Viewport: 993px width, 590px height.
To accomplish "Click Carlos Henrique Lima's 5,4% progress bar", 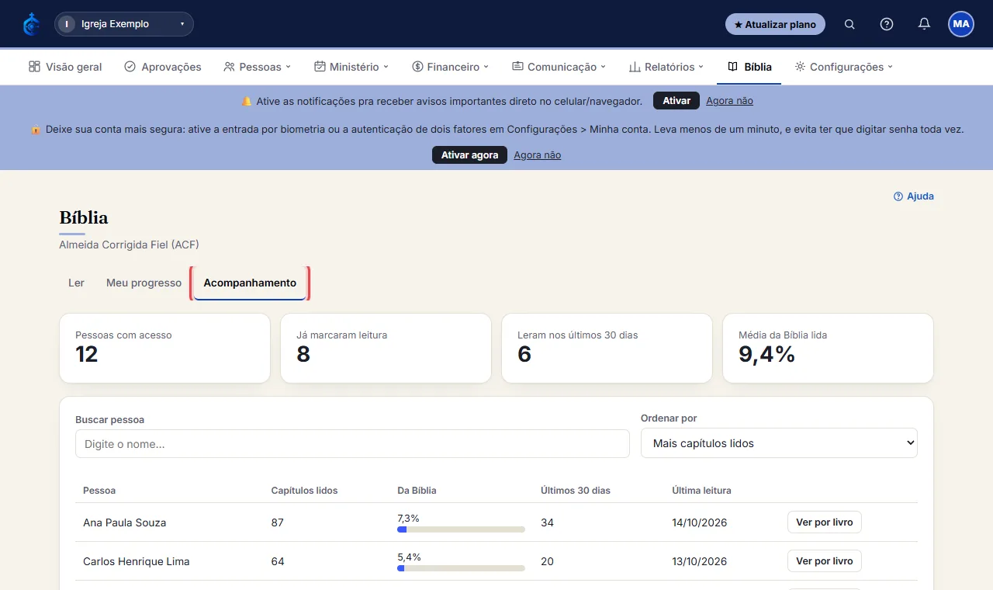I will (461, 568).
